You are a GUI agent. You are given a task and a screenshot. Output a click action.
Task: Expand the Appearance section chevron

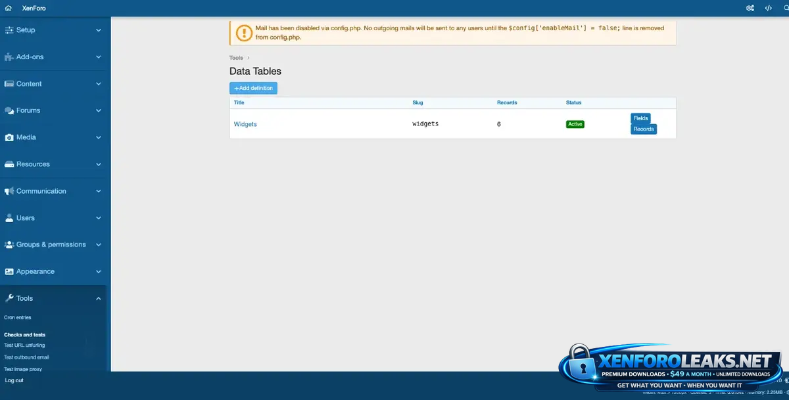[99, 272]
